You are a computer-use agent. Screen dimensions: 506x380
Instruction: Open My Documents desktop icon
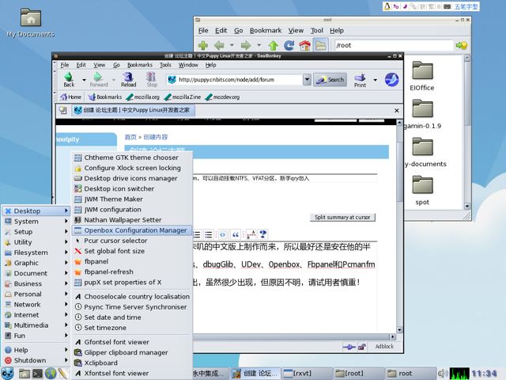(x=31, y=23)
